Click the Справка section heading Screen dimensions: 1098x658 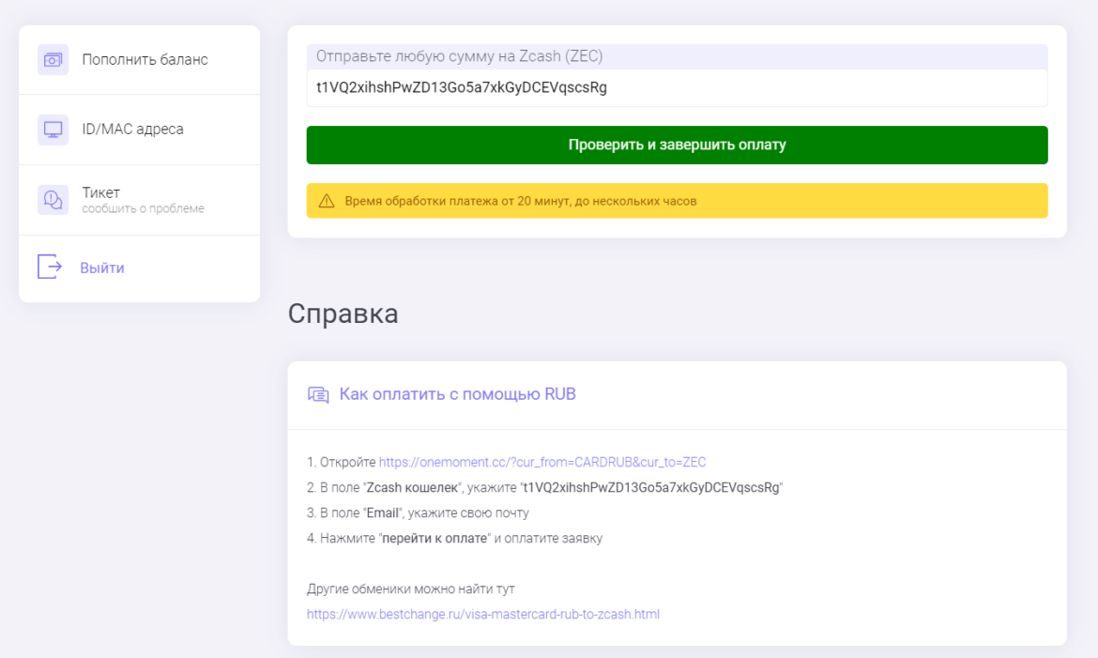343,314
